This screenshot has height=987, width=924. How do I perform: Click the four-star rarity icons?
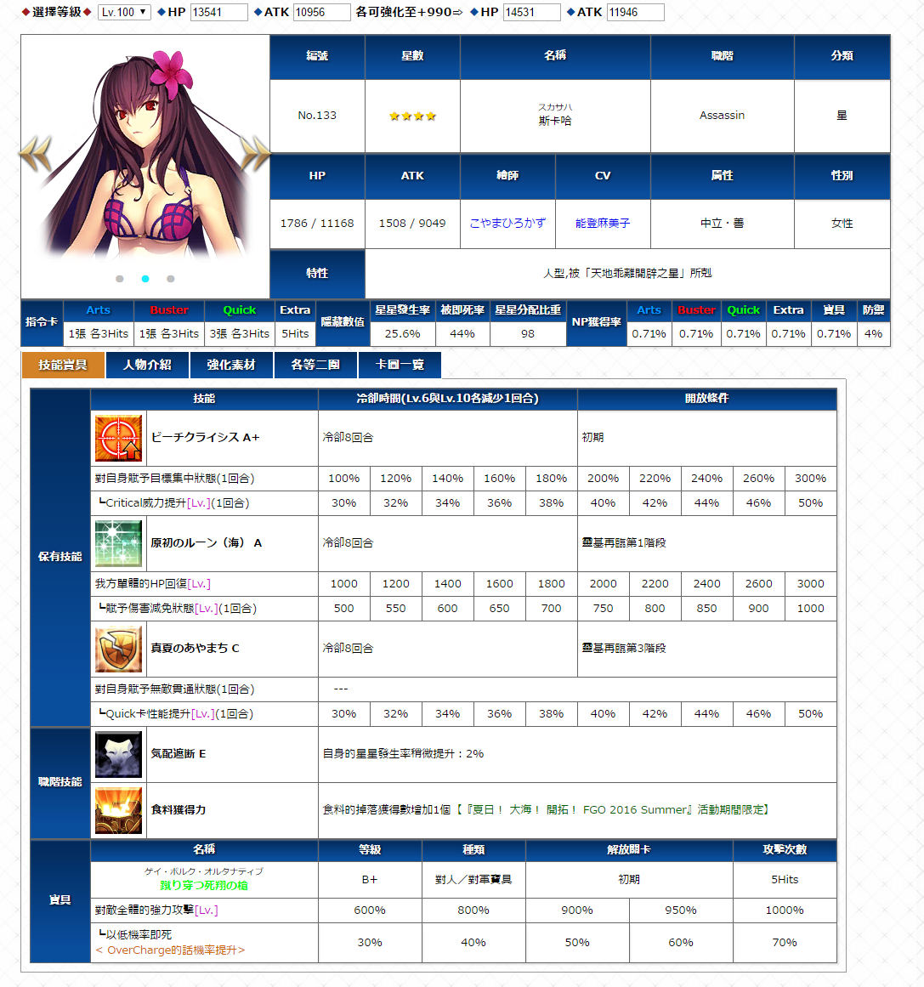coord(412,116)
